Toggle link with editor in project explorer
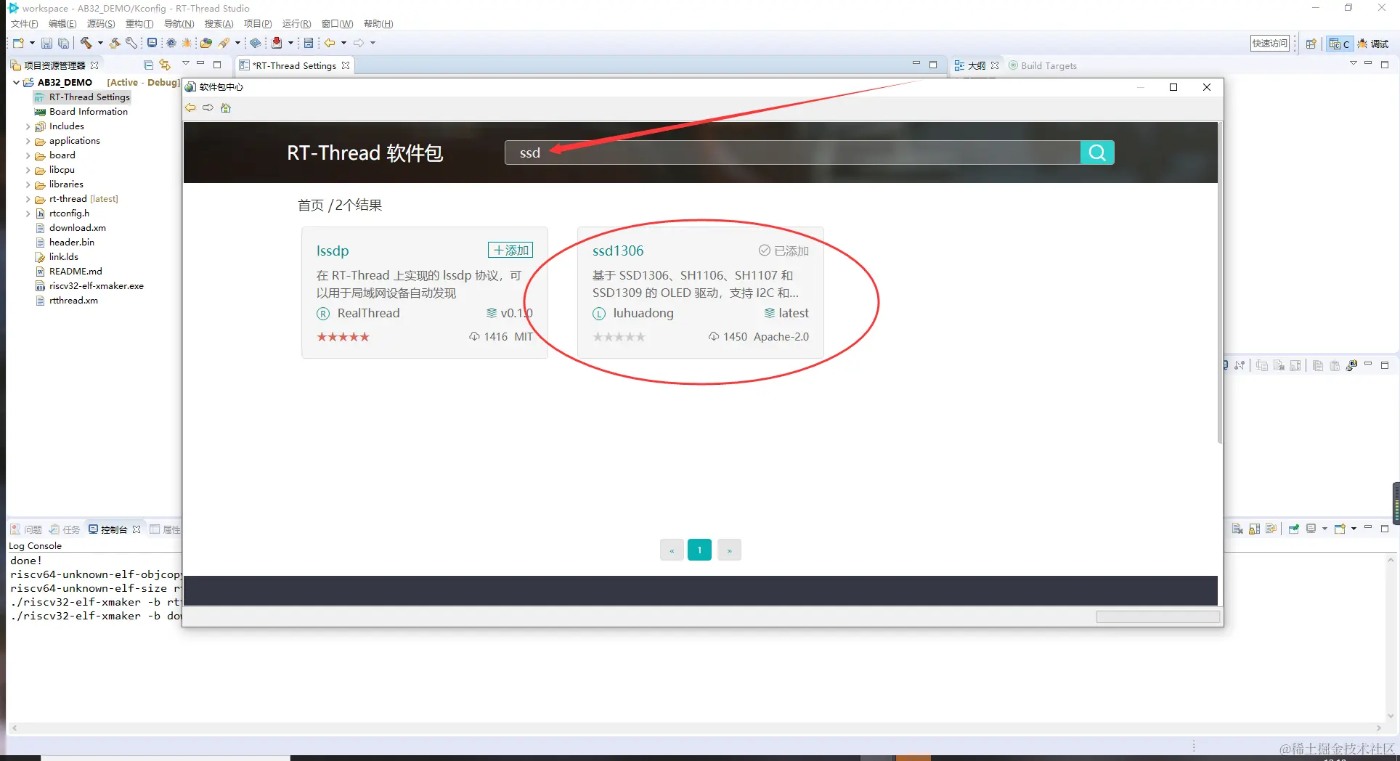Viewport: 1400px width, 761px height. pyautogui.click(x=165, y=65)
